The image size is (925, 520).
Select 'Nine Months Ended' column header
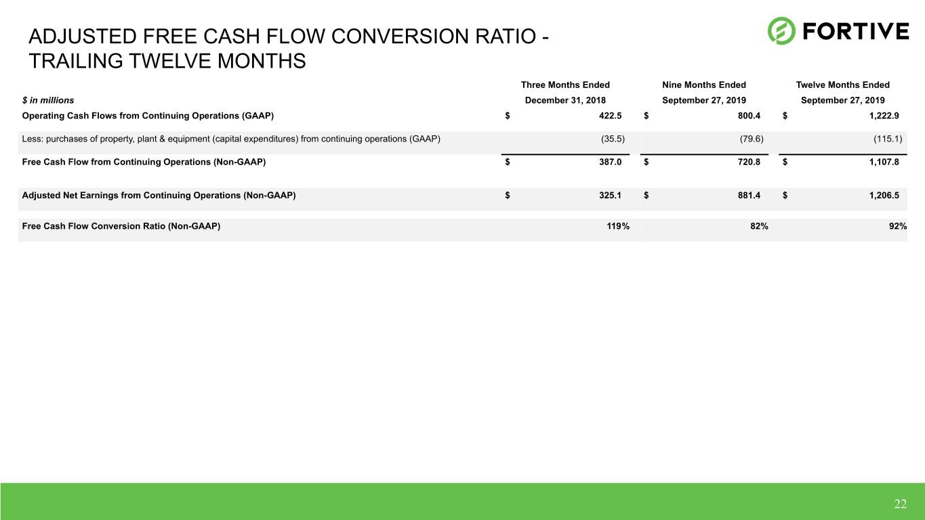[704, 85]
